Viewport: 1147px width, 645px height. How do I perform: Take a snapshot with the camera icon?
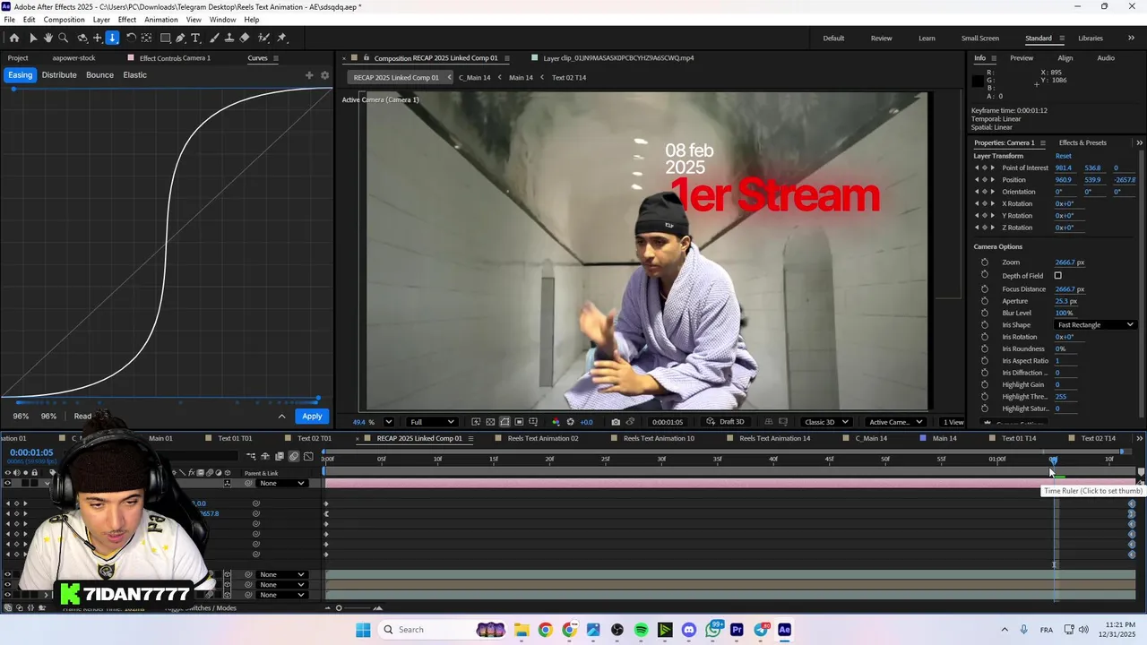616,422
